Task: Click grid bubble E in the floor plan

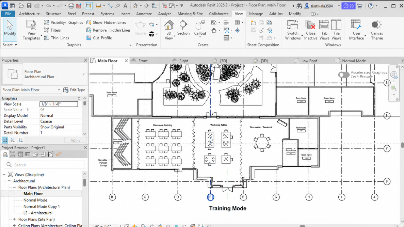Action: click(210, 197)
